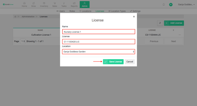Expand Ganja Goddes... account menu
This screenshot has width=197, height=106.
coord(186,5)
